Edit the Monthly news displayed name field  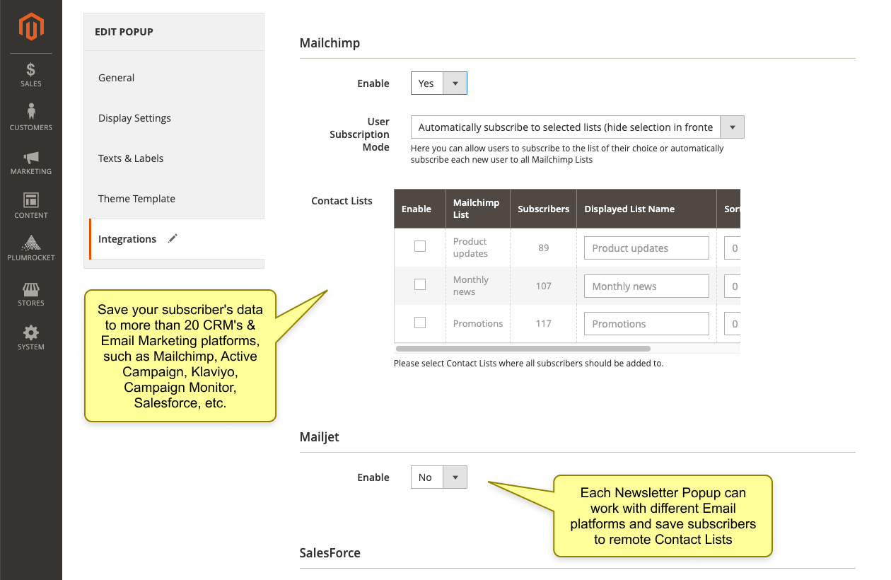click(646, 286)
